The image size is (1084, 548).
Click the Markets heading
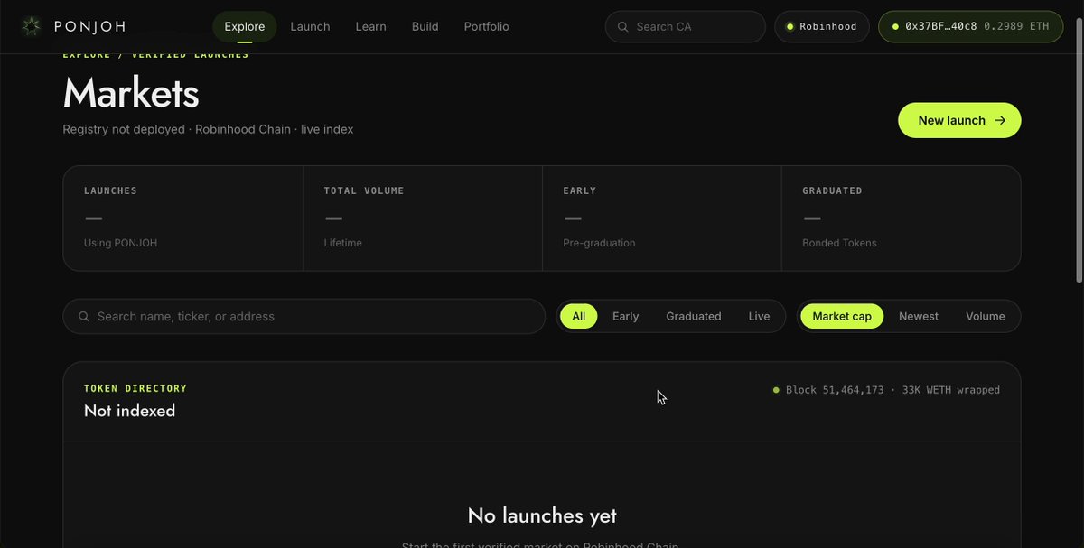(131, 93)
